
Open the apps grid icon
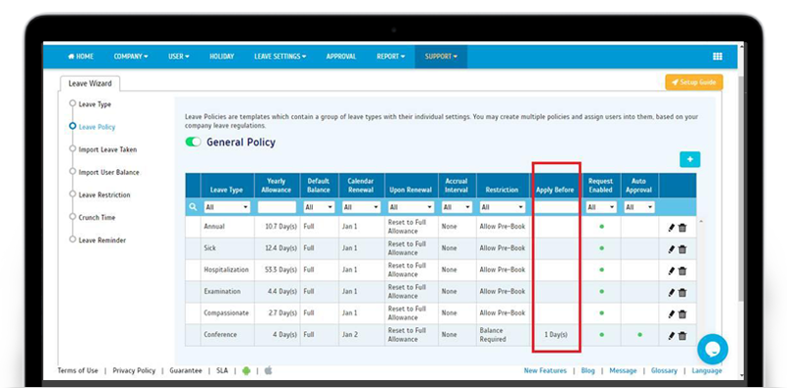[717, 57]
